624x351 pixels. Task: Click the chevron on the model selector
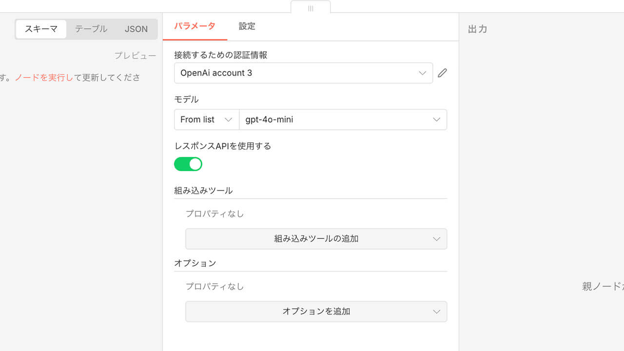pyautogui.click(x=436, y=119)
